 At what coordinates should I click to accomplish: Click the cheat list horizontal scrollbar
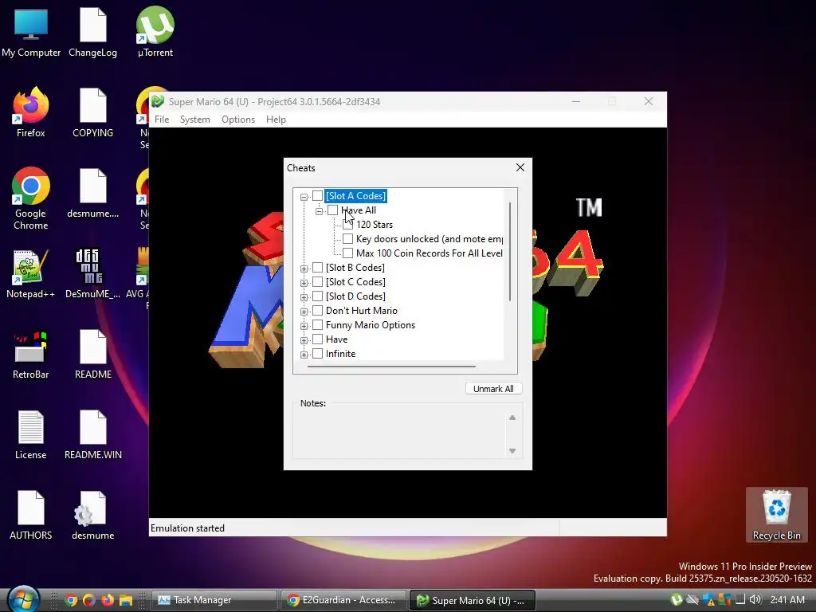pos(391,367)
